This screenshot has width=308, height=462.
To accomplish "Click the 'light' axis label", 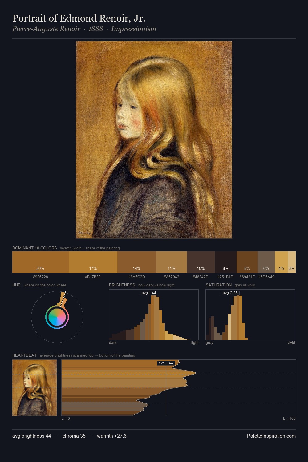I will pos(195,343).
